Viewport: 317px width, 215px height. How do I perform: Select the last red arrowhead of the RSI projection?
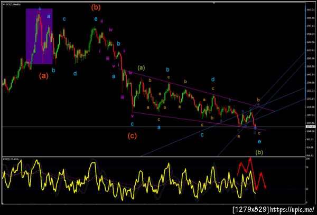pos(265,187)
